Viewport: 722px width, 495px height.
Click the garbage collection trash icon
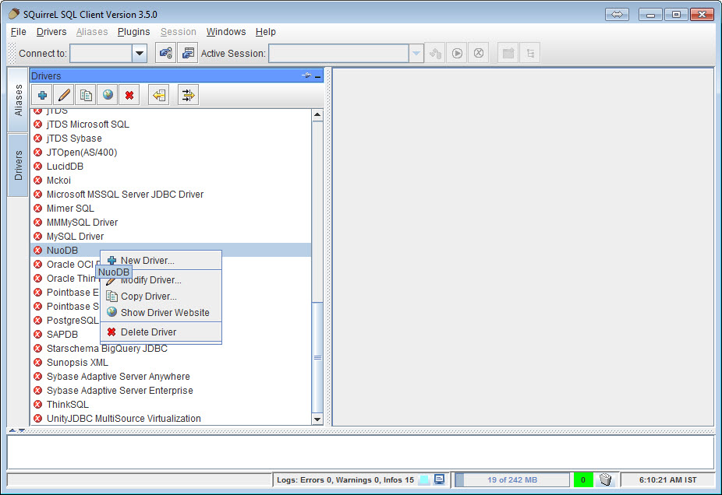[x=606, y=480]
